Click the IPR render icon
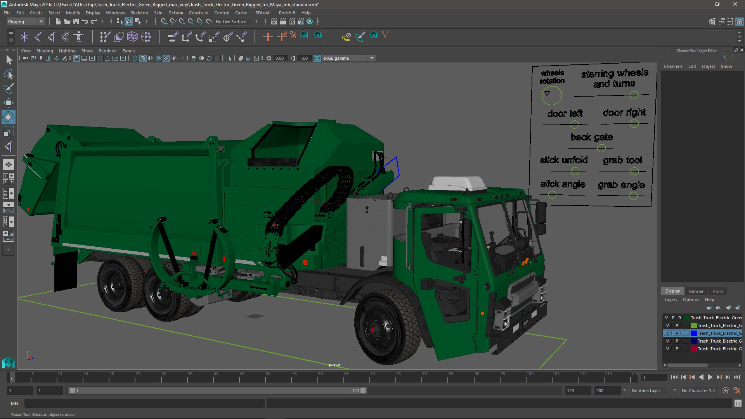The image size is (745, 419). click(x=291, y=22)
